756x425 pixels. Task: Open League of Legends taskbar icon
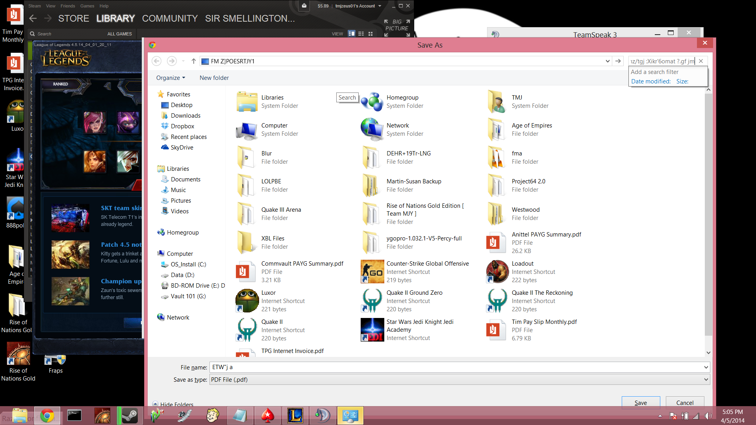[x=295, y=416]
